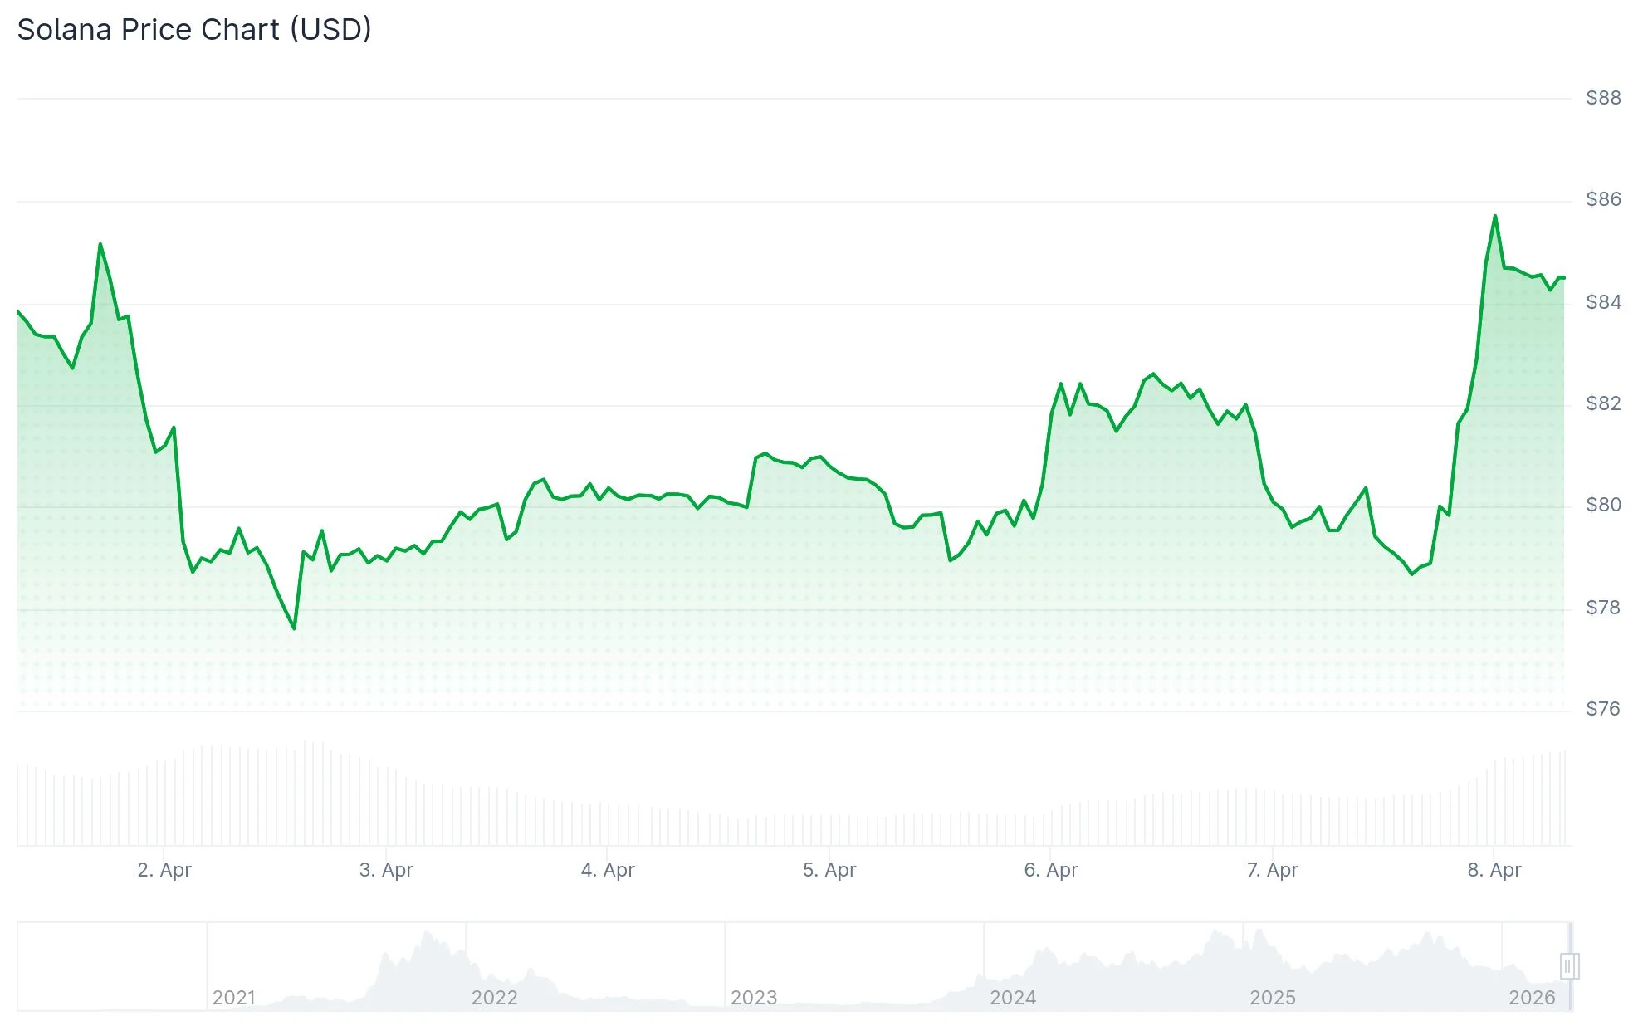
Task: Click the 7. Apr date label
Action: coord(1273,870)
